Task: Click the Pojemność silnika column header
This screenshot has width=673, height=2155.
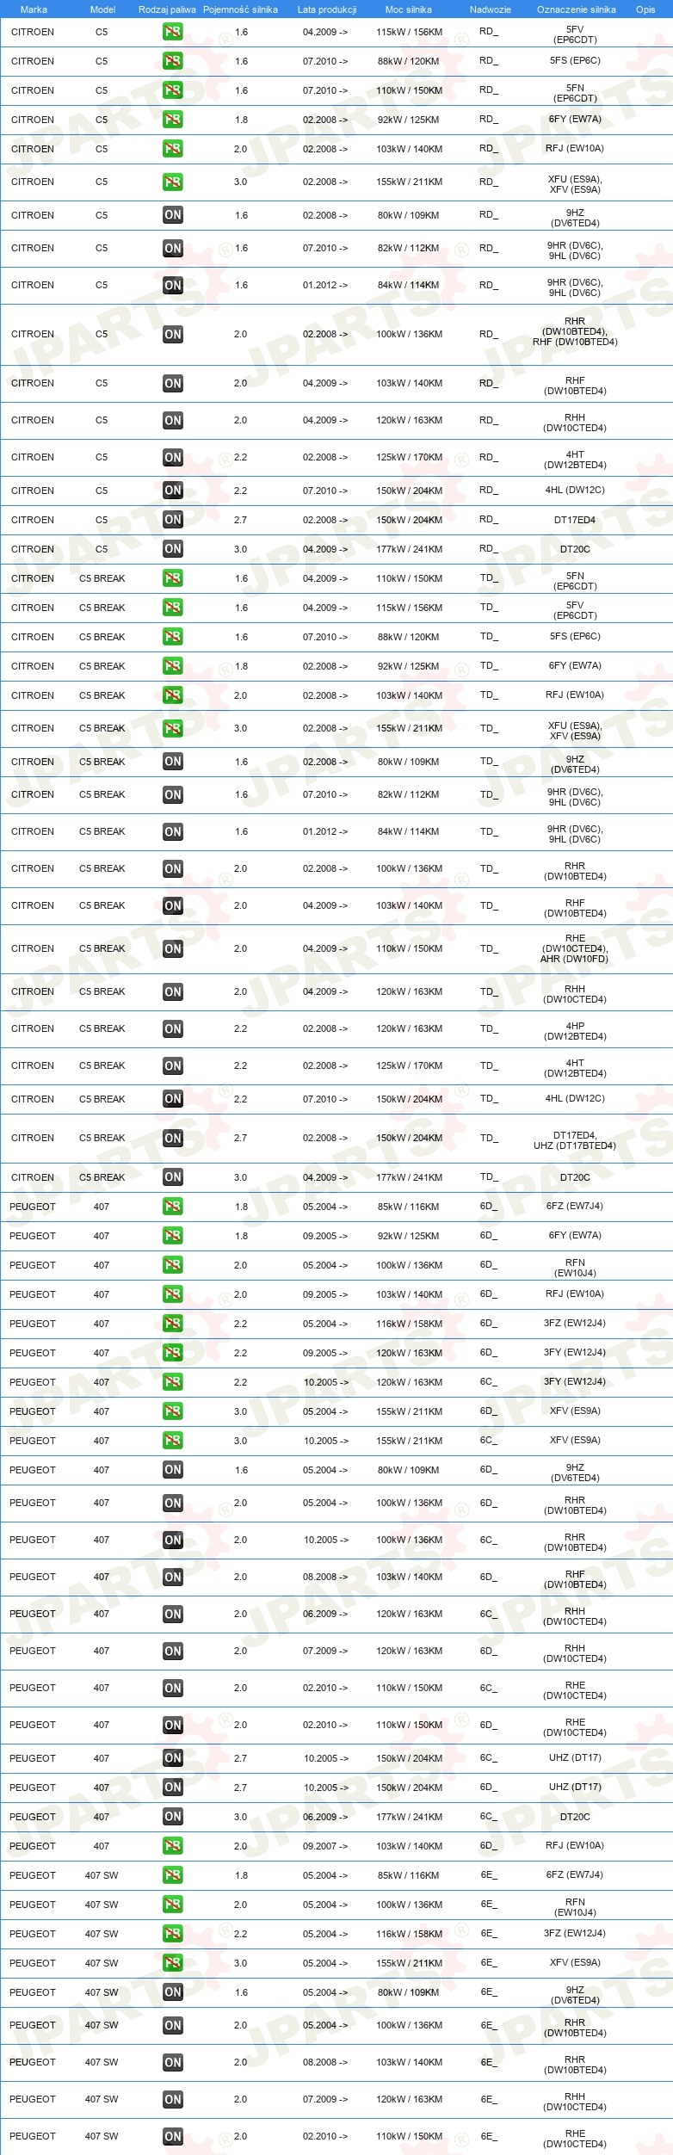Action: pyautogui.click(x=240, y=9)
